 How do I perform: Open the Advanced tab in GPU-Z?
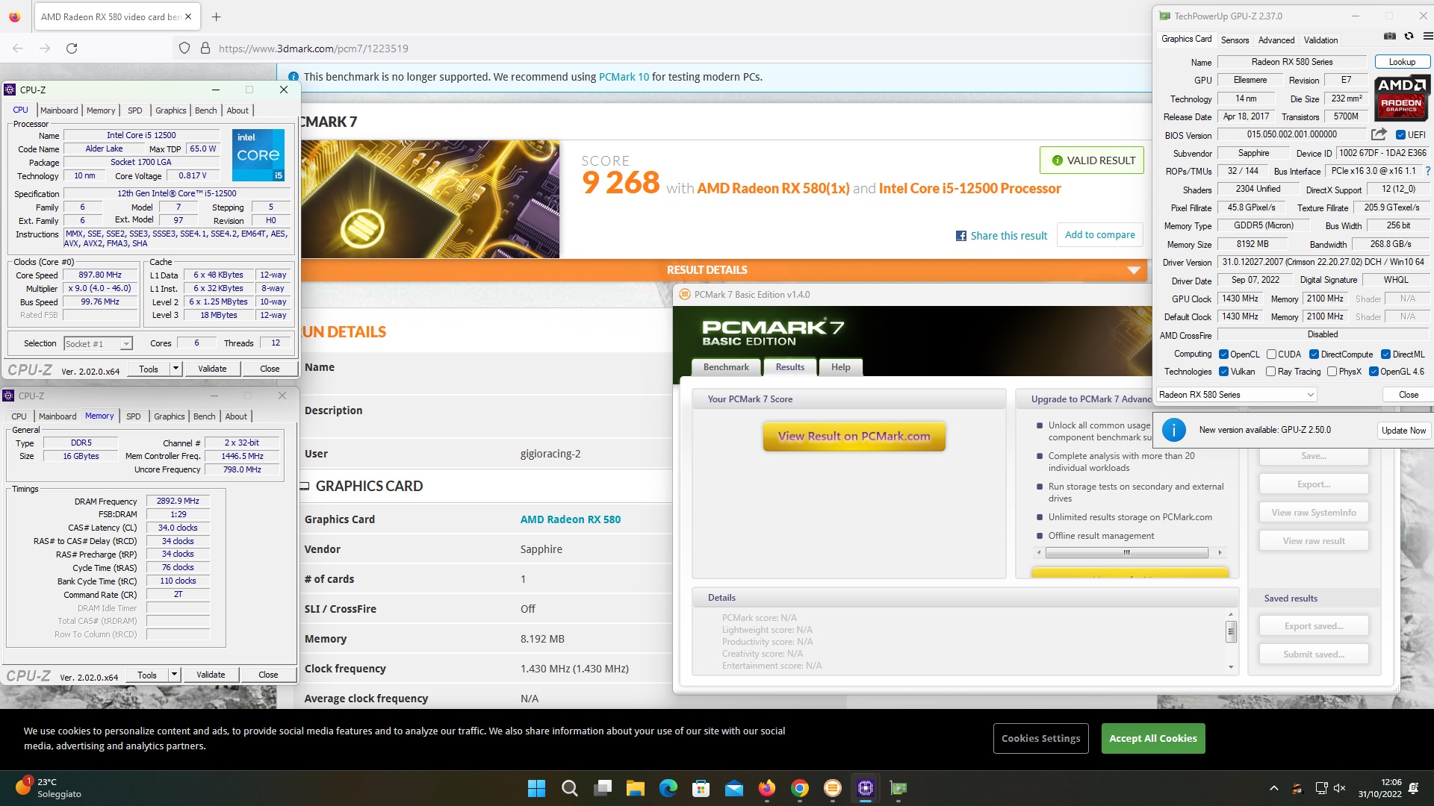coord(1276,40)
